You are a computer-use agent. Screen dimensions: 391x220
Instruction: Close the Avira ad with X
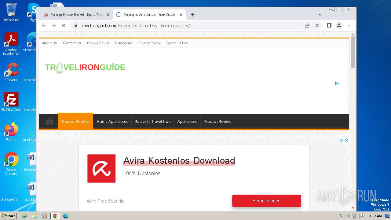[346, 141]
